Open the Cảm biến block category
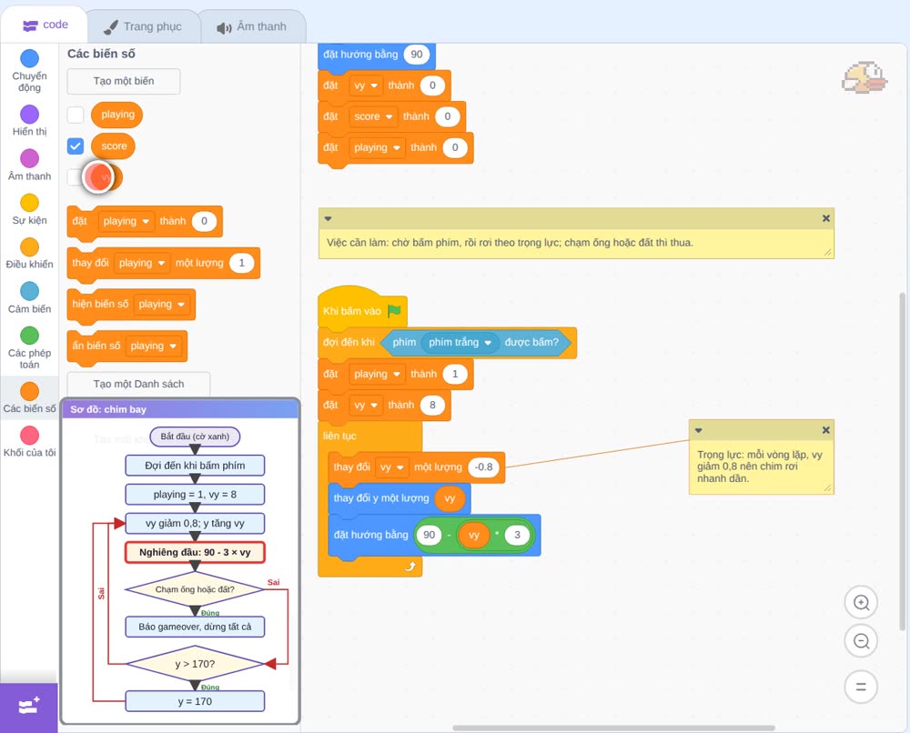The height and width of the screenshot is (733, 910). point(29,298)
